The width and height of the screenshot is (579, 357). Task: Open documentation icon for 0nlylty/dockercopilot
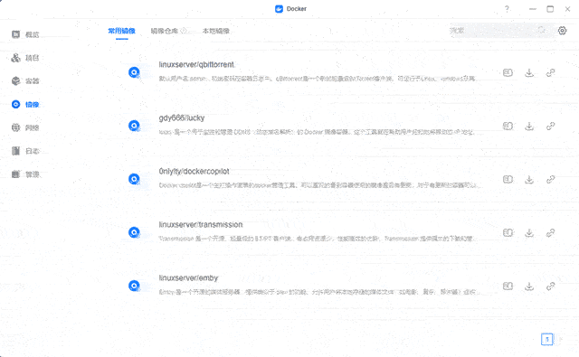click(x=508, y=179)
